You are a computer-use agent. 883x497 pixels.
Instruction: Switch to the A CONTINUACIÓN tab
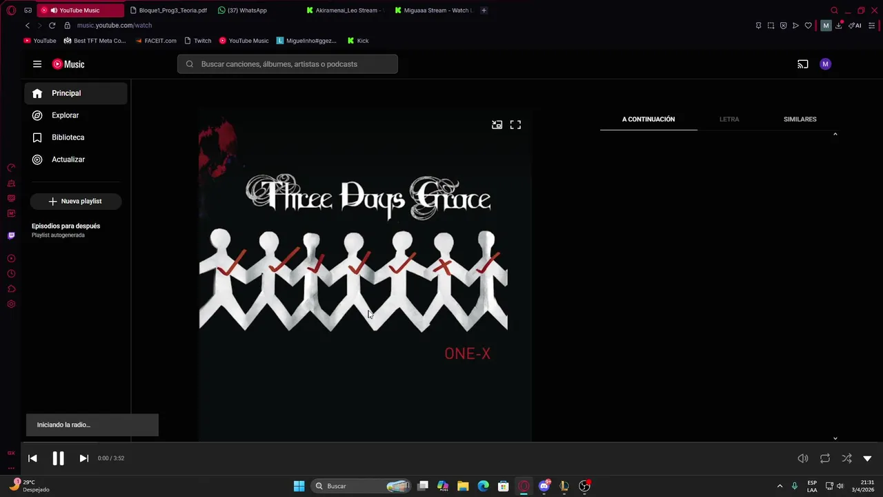pyautogui.click(x=648, y=119)
